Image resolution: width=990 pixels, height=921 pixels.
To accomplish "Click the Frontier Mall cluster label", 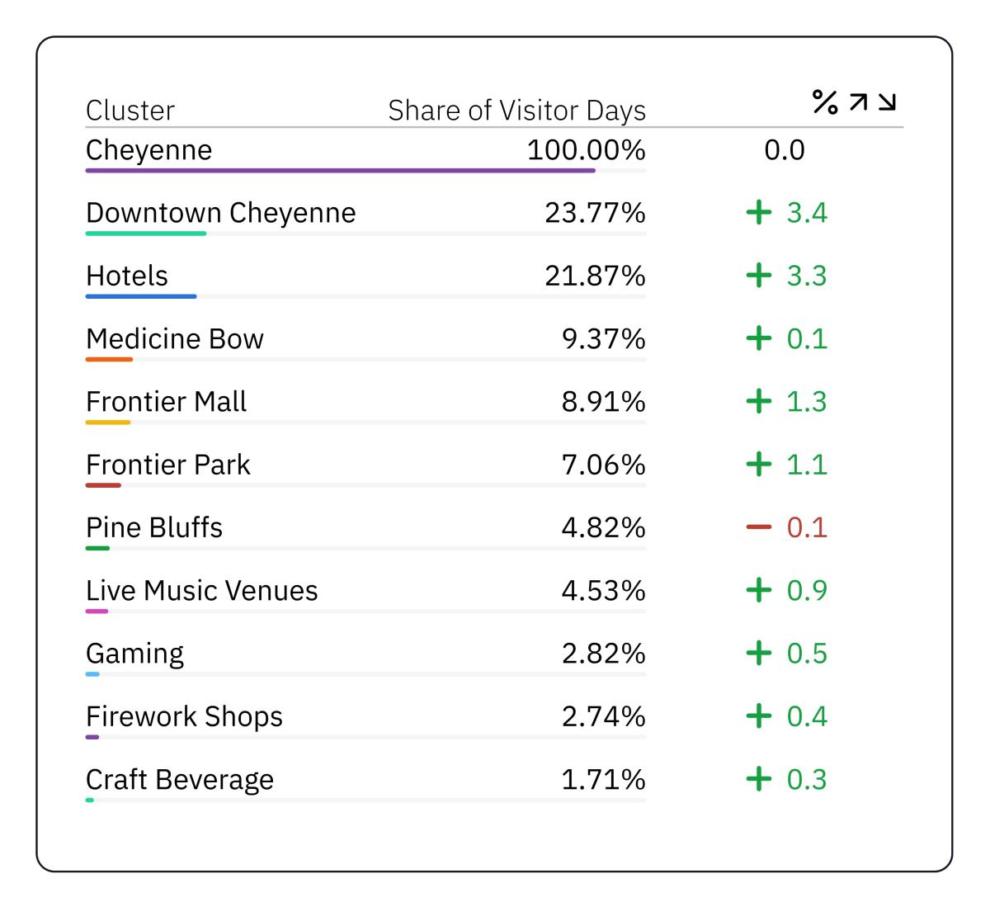I will [x=166, y=402].
